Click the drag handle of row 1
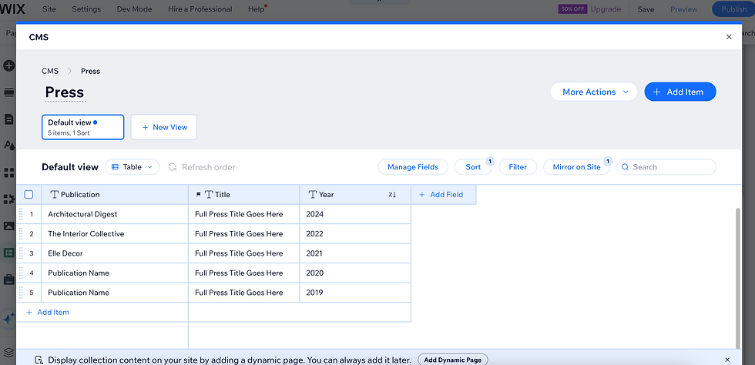755x365 pixels. 21,214
